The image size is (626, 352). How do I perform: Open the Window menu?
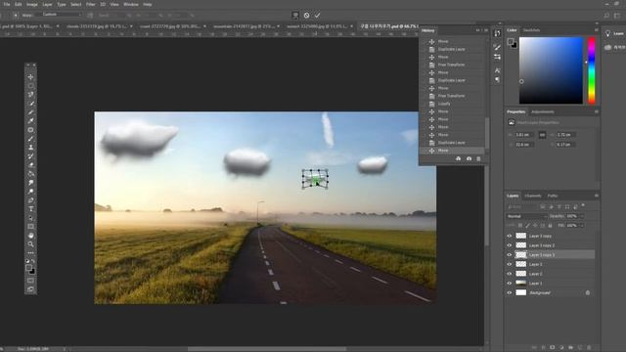130,4
